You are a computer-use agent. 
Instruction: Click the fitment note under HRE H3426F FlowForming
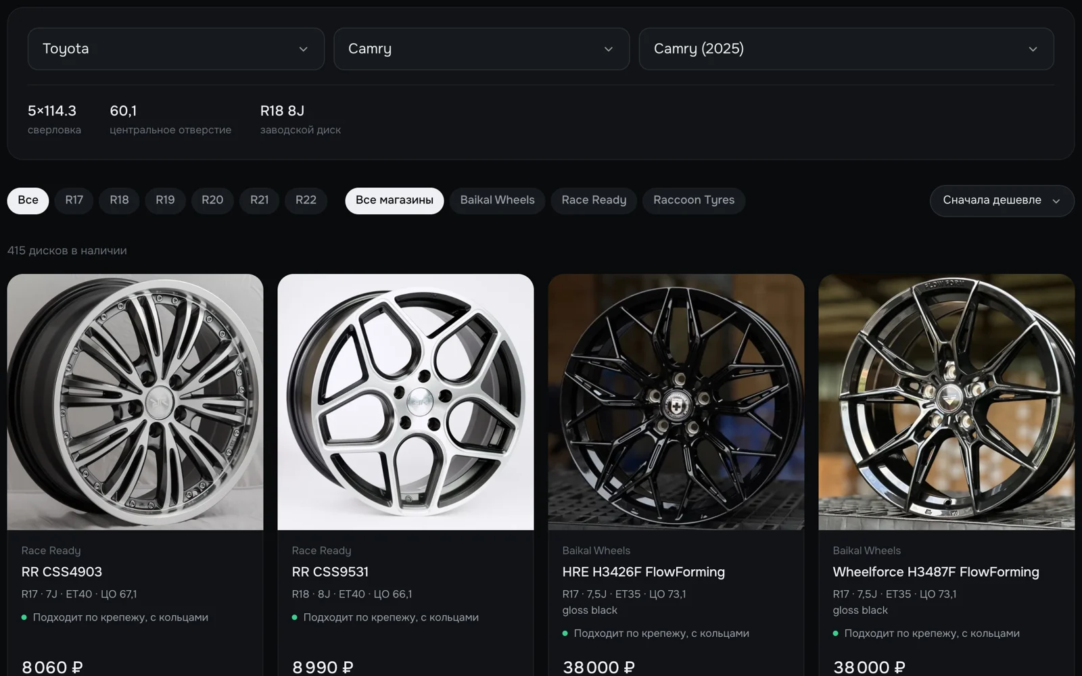coord(656,633)
